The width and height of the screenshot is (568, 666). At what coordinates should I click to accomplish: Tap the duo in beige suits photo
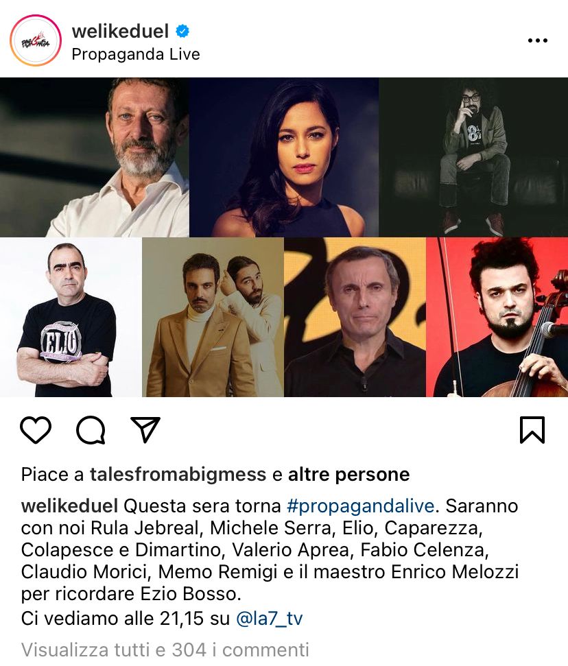(213, 318)
